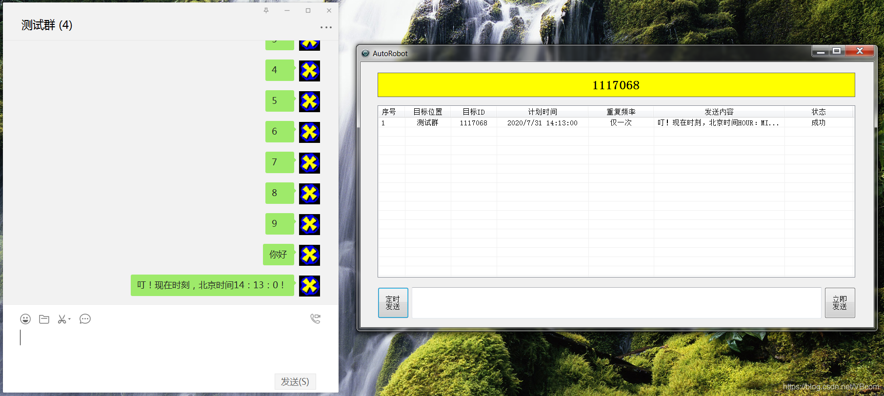Click the avatar beside 你好 message
Viewport: 884px width, 396px height.
pyautogui.click(x=309, y=255)
